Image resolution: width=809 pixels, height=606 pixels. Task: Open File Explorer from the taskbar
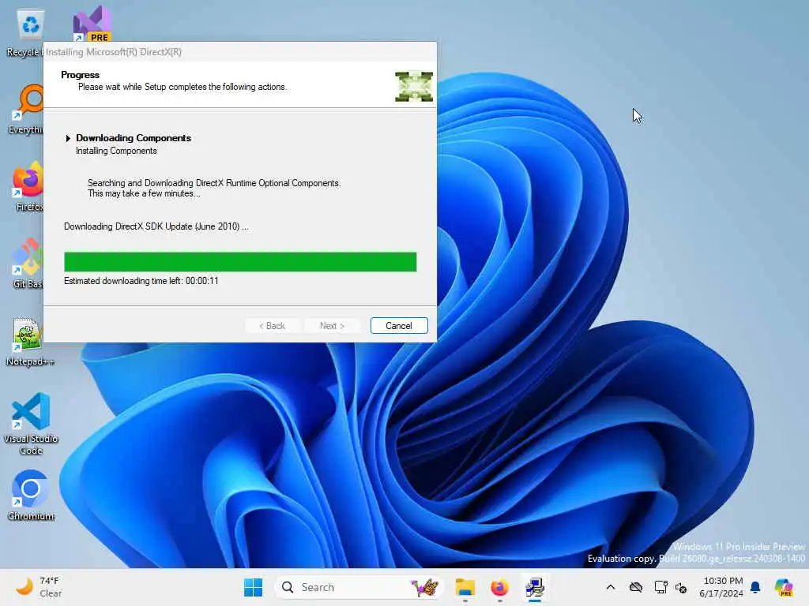pyautogui.click(x=465, y=587)
